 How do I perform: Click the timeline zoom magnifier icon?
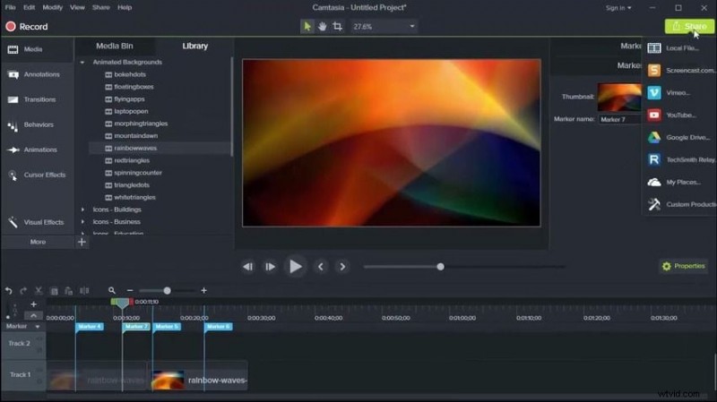(x=111, y=291)
